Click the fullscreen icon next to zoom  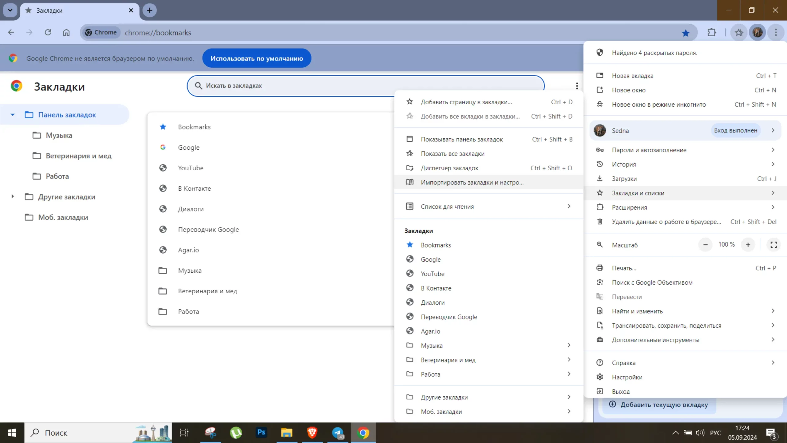click(x=773, y=245)
